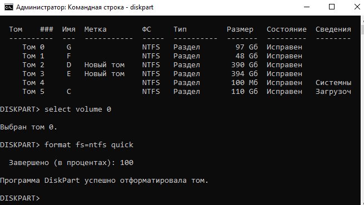Click drive letter 'C' in volume list
Image resolution: width=364 pixels, height=205 pixels.
(69, 92)
